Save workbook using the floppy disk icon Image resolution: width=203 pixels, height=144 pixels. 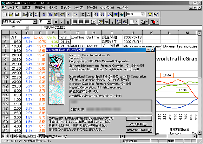17,14
